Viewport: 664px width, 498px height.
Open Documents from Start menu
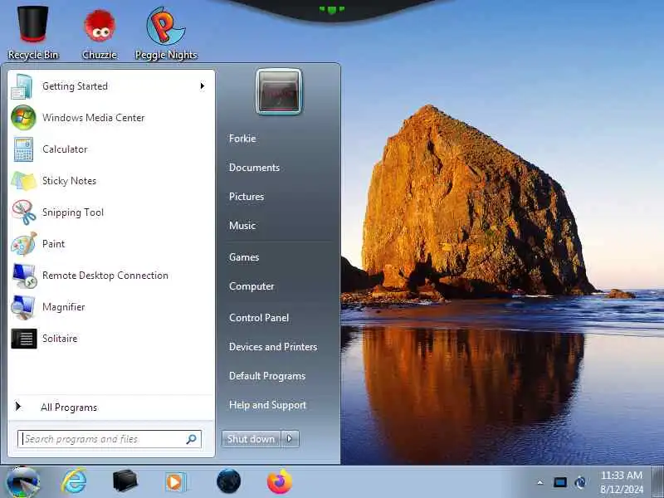(254, 168)
